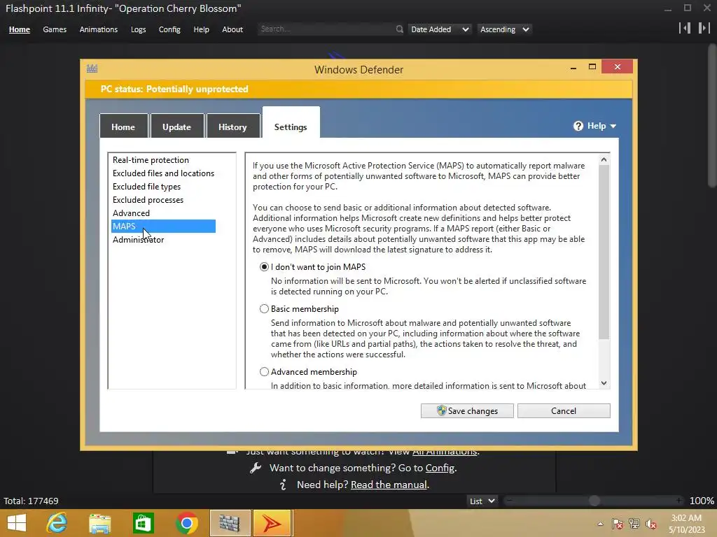The width and height of the screenshot is (717, 537).
Task: Select I don't want to join MAPS
Action: pyautogui.click(x=264, y=266)
